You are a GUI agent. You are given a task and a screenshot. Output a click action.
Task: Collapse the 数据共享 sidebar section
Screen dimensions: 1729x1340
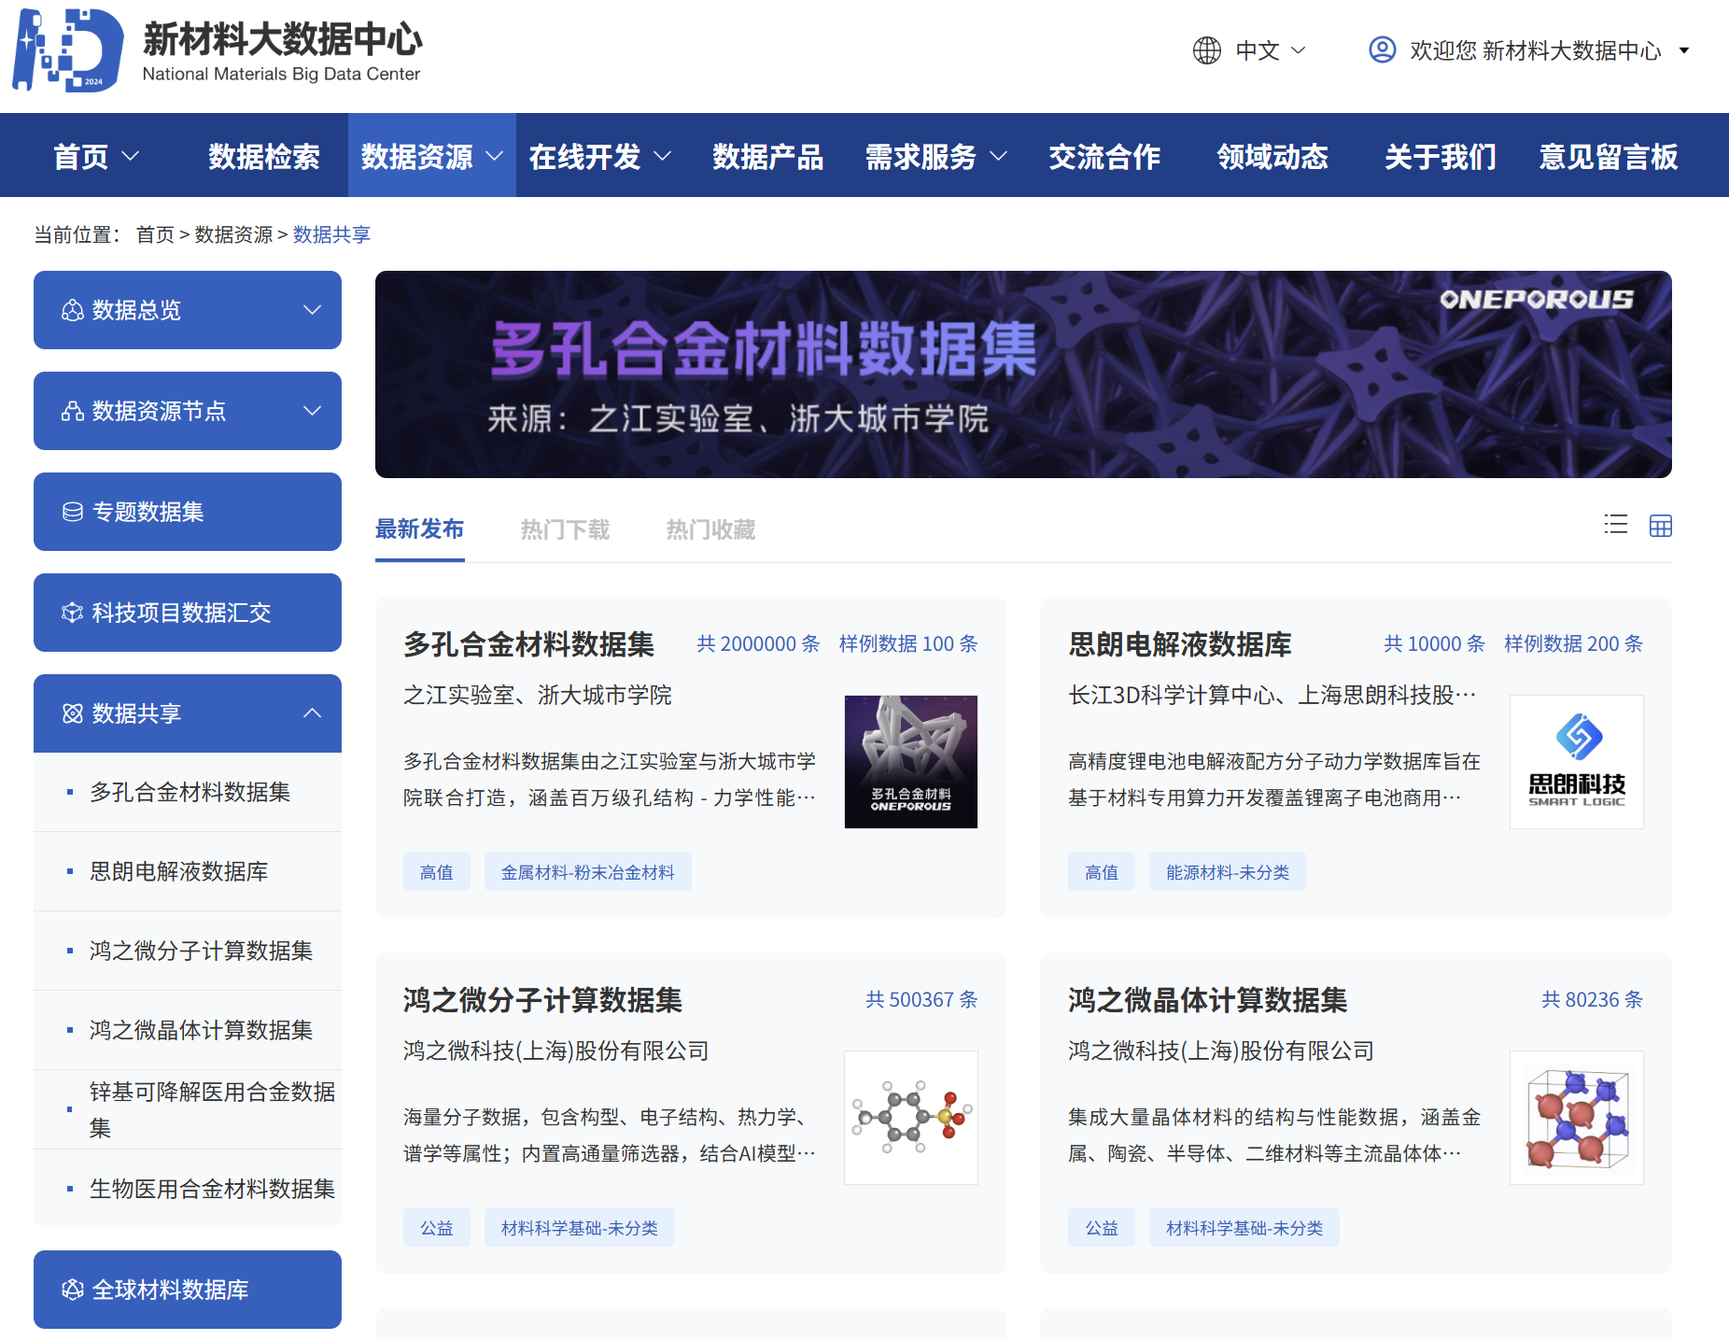[x=312, y=713]
